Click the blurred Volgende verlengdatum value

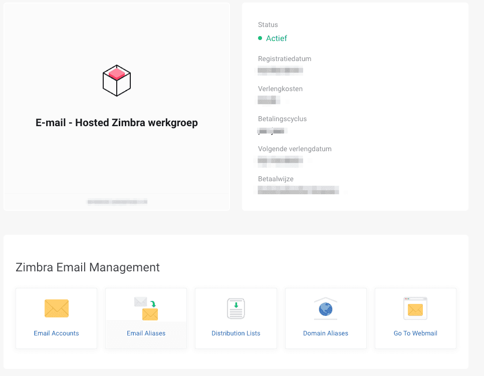click(x=280, y=160)
